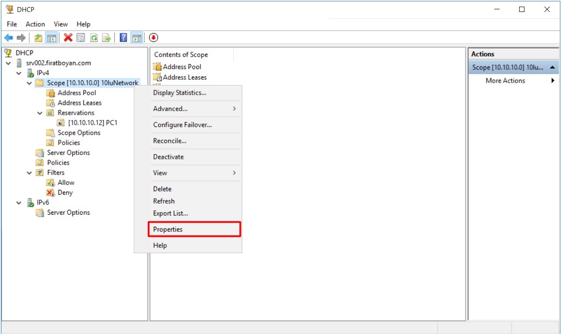Click the Address Pool icon in Contents pane
The image size is (563, 336).
click(158, 67)
